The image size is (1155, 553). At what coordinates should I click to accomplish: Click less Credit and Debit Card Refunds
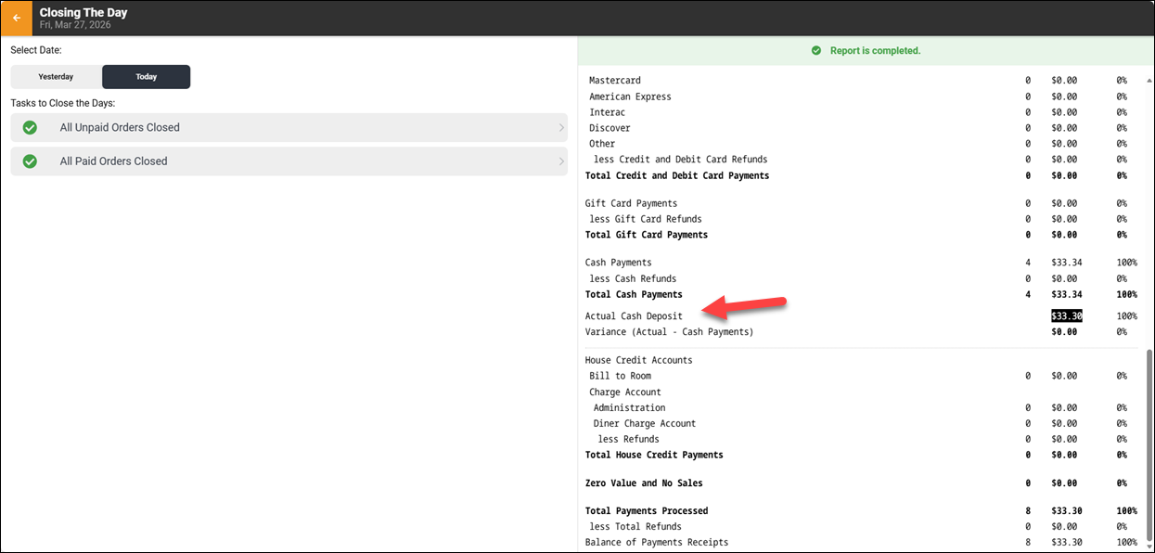tap(681, 160)
